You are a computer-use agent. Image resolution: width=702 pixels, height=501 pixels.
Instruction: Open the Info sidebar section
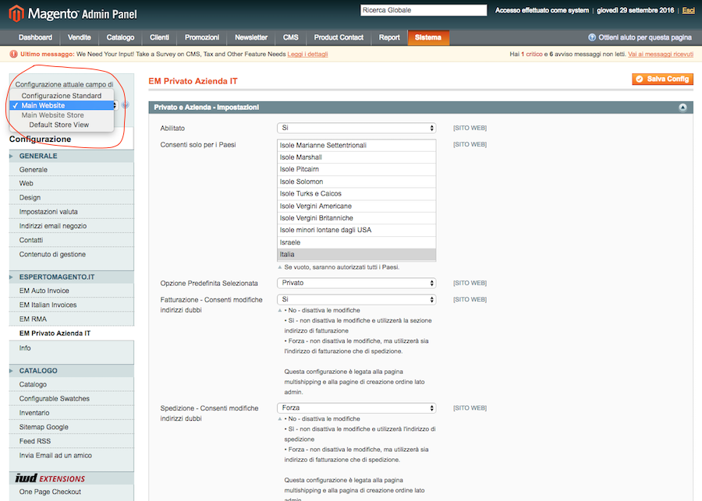(x=25, y=348)
